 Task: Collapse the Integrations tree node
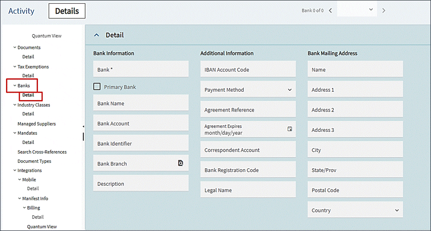tap(15, 170)
